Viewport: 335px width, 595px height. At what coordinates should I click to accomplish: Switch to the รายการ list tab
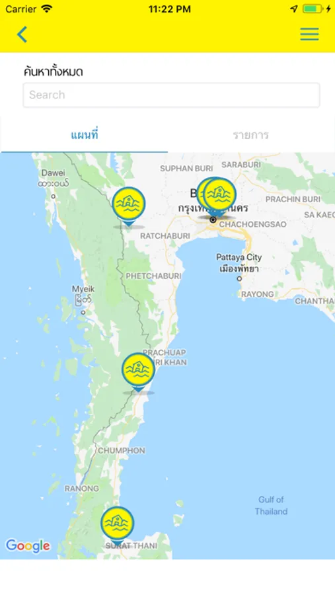pyautogui.click(x=251, y=135)
